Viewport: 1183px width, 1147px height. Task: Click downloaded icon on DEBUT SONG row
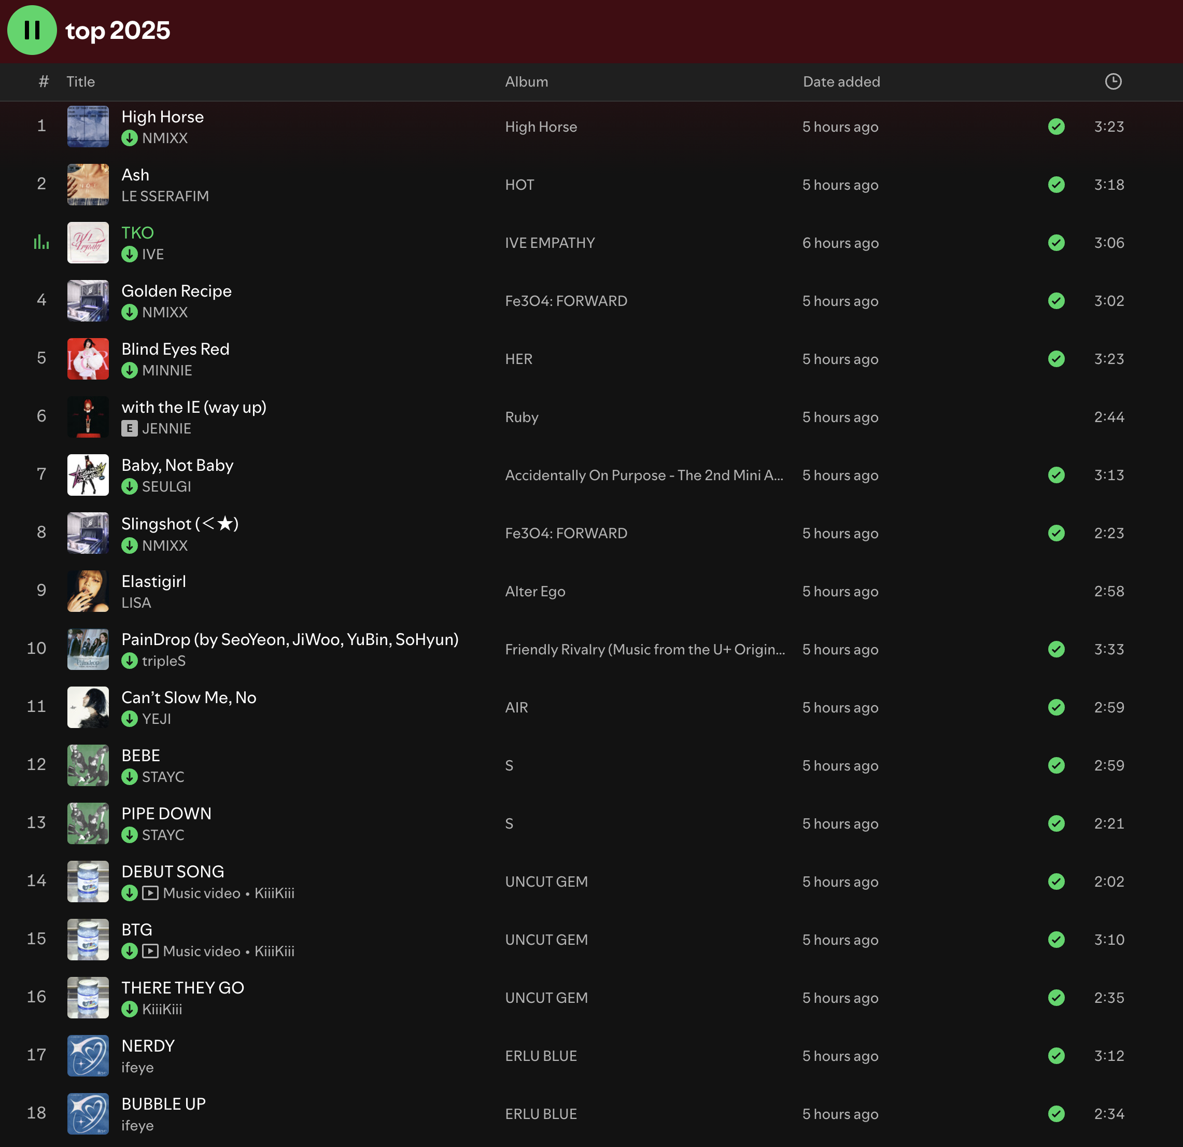(x=129, y=893)
